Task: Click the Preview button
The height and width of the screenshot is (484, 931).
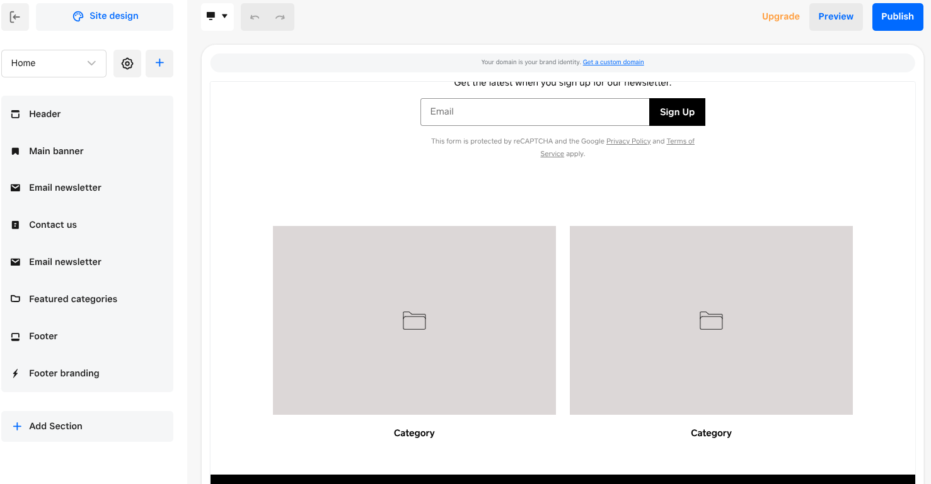Action: point(836,17)
